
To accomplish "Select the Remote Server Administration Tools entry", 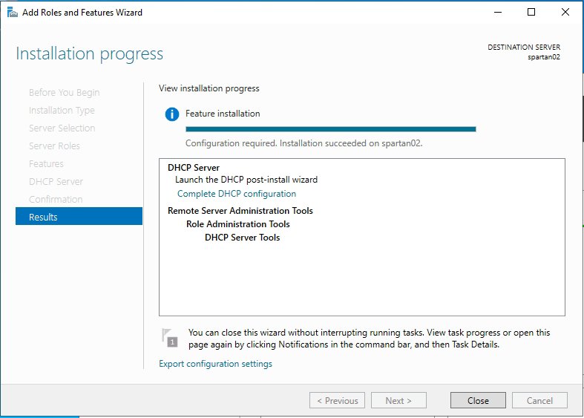I will pos(240,211).
